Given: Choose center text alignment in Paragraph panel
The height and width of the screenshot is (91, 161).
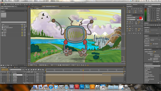Looking at the screenshot, I should click(x=130, y=9).
